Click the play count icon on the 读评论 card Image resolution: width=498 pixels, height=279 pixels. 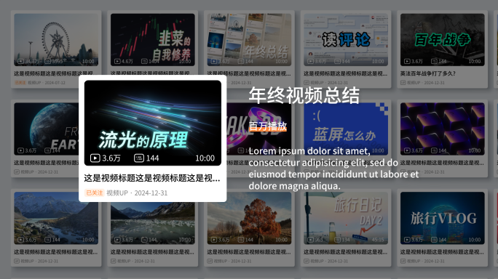pyautogui.click(x=311, y=61)
